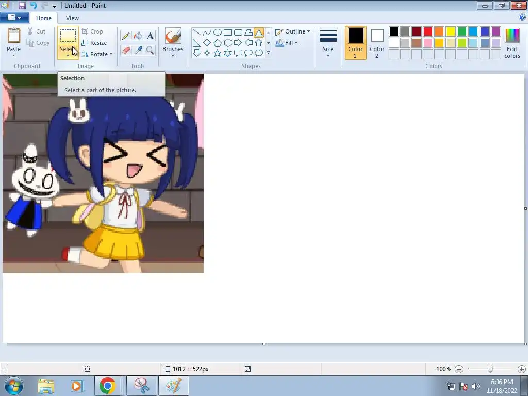
Task: Click the Crop button
Action: click(92, 31)
